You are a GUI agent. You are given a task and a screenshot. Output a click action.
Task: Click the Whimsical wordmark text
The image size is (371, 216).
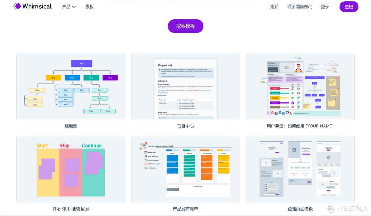pos(37,7)
